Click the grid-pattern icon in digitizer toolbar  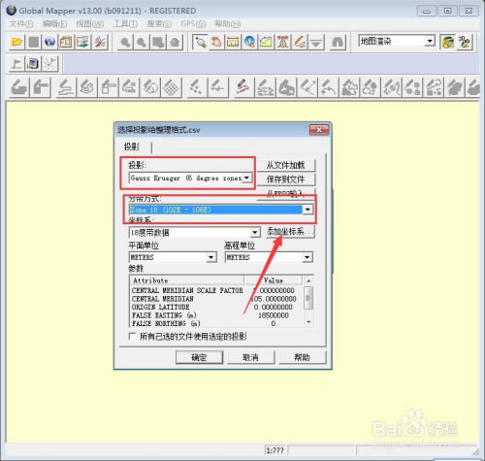172,87
